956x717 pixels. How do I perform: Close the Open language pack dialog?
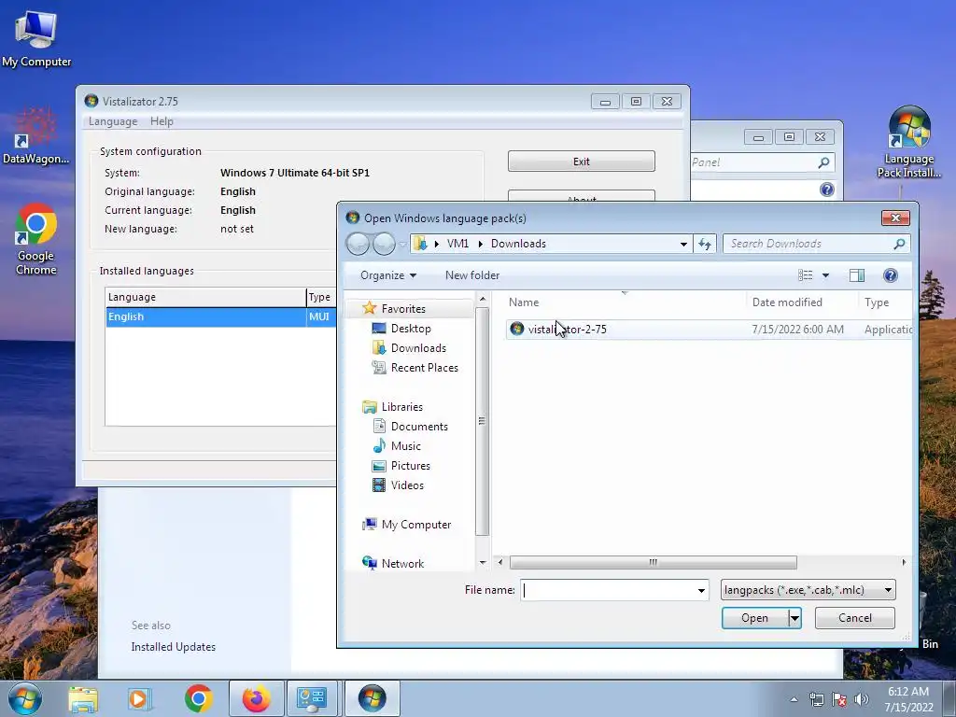895,218
